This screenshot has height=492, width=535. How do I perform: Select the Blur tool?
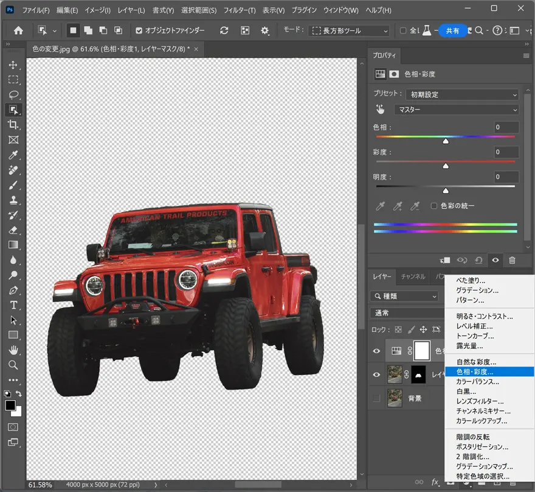13,260
